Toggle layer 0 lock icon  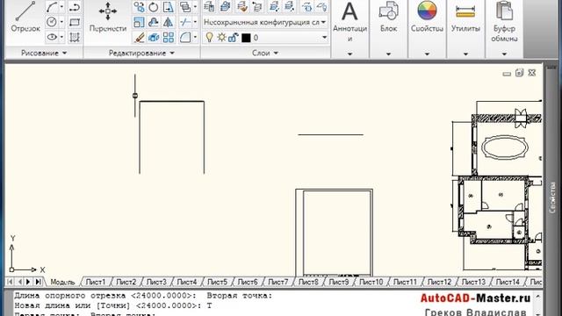[234, 37]
